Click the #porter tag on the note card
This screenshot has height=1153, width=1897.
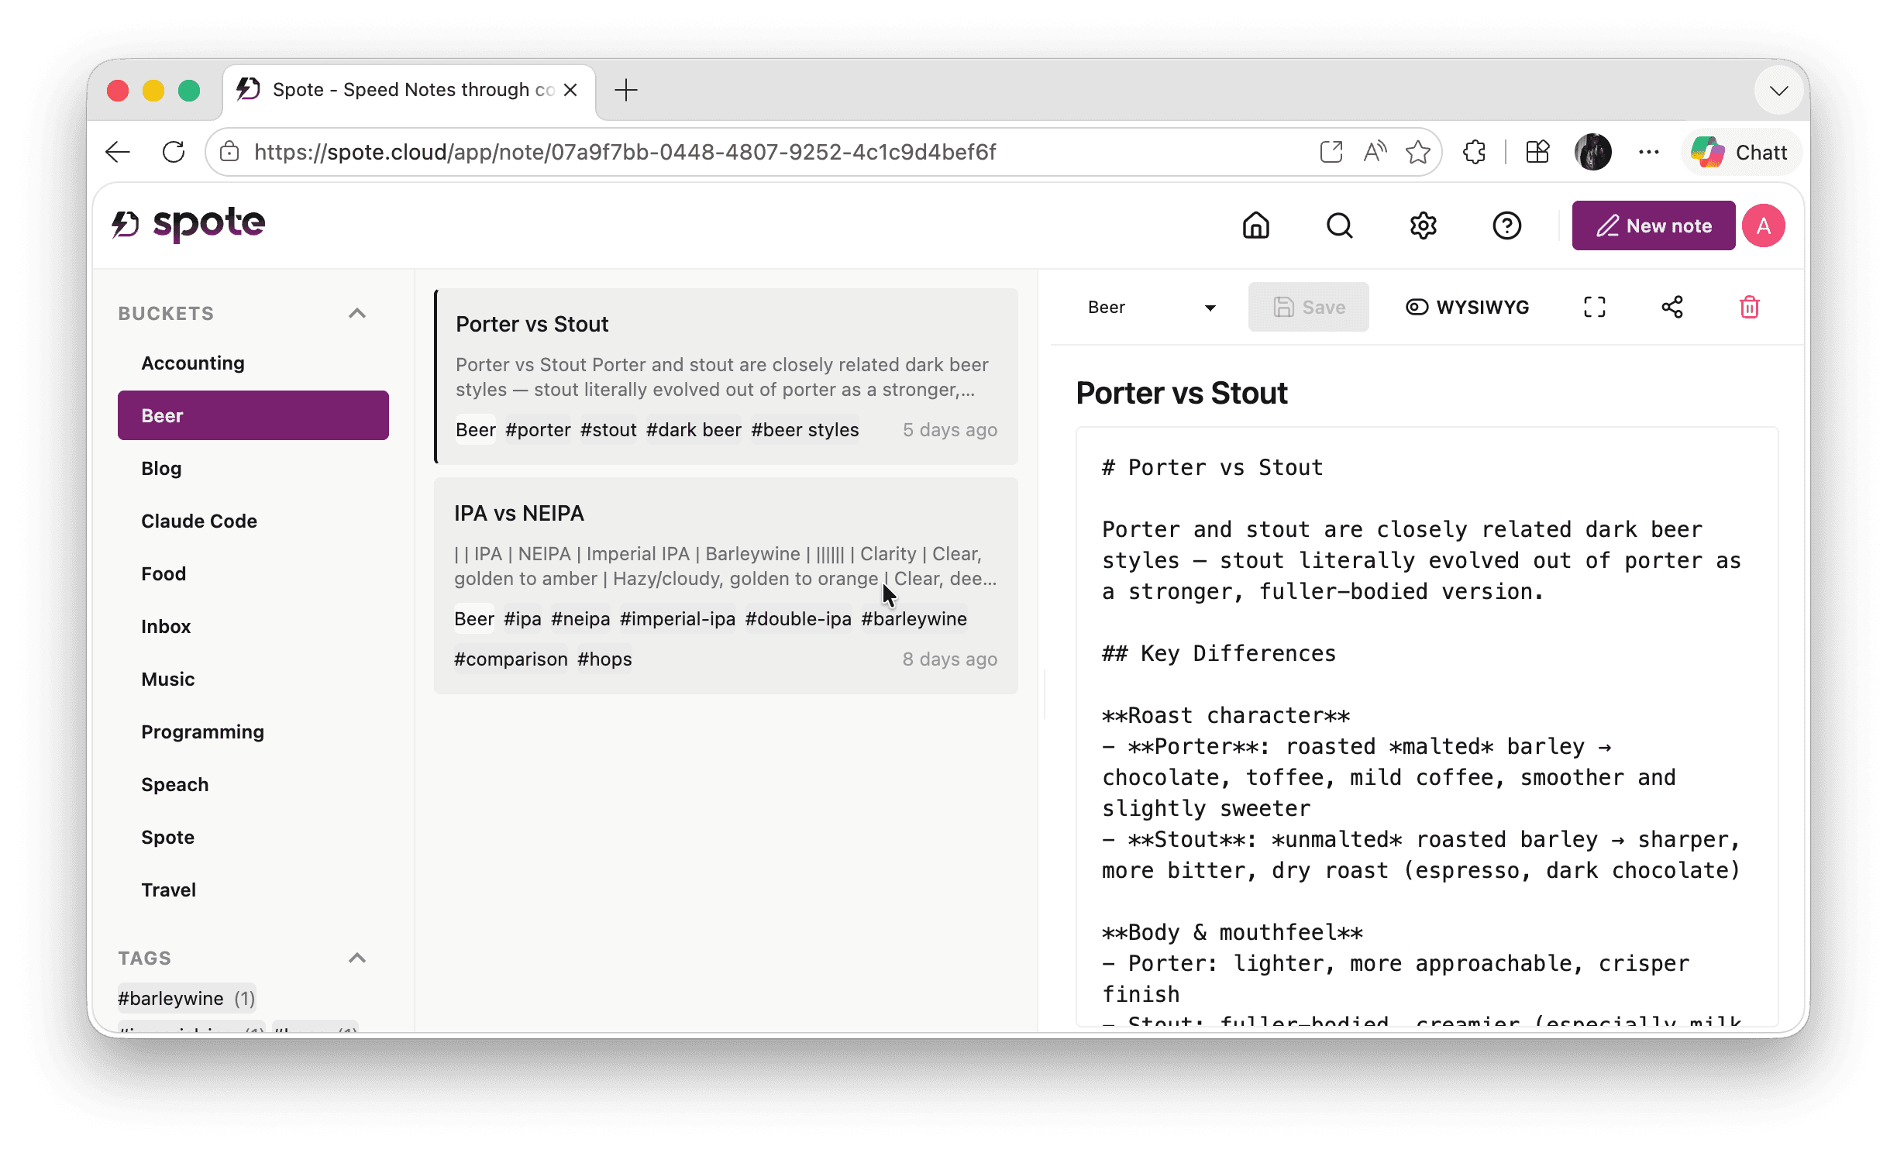[538, 429]
